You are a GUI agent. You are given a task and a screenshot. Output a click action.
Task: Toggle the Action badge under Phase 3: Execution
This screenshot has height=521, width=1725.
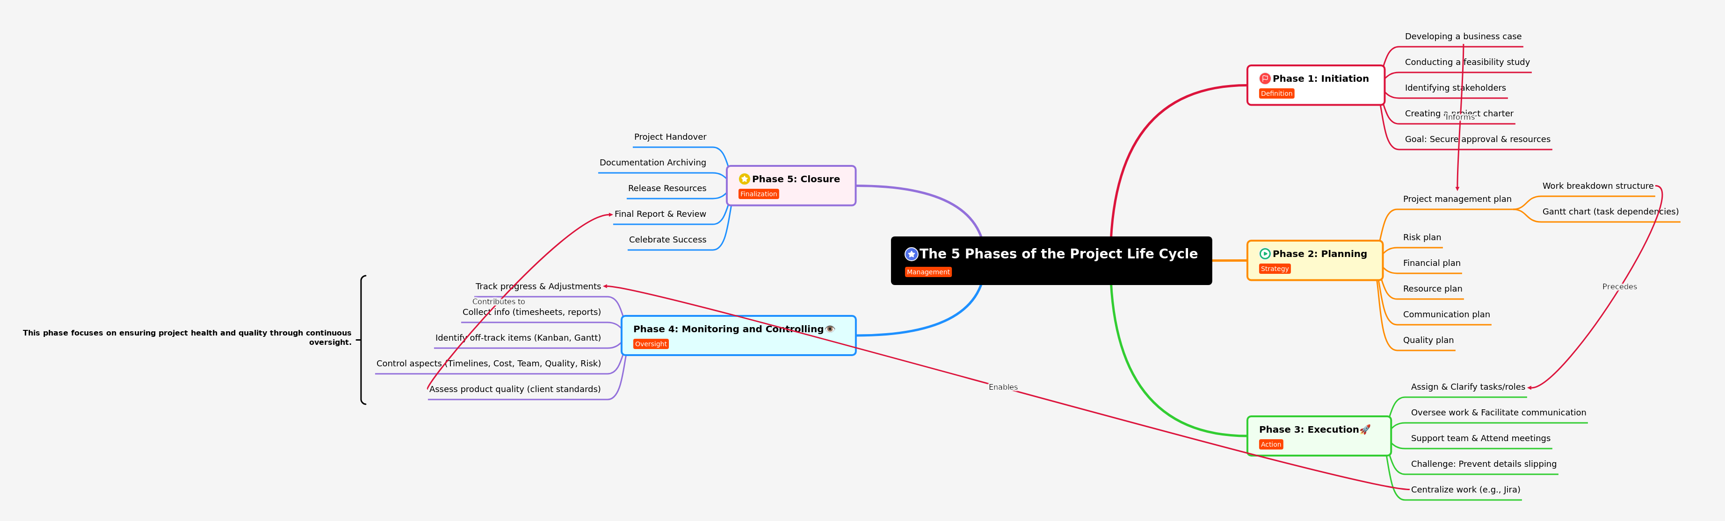(x=1270, y=444)
